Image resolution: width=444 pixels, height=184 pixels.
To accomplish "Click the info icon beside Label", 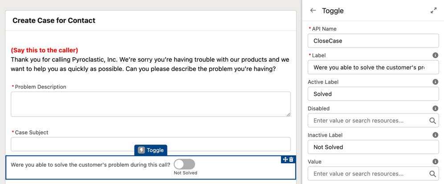I will pyautogui.click(x=436, y=55).
